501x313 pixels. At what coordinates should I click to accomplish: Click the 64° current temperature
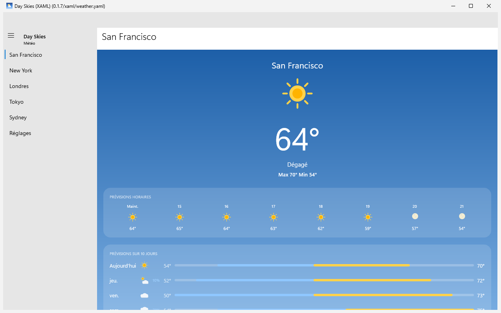[297, 140]
